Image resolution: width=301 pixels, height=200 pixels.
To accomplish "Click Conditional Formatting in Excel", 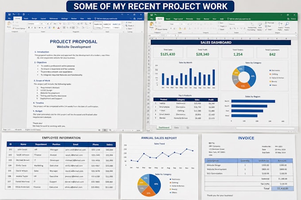I will pos(251,26).
